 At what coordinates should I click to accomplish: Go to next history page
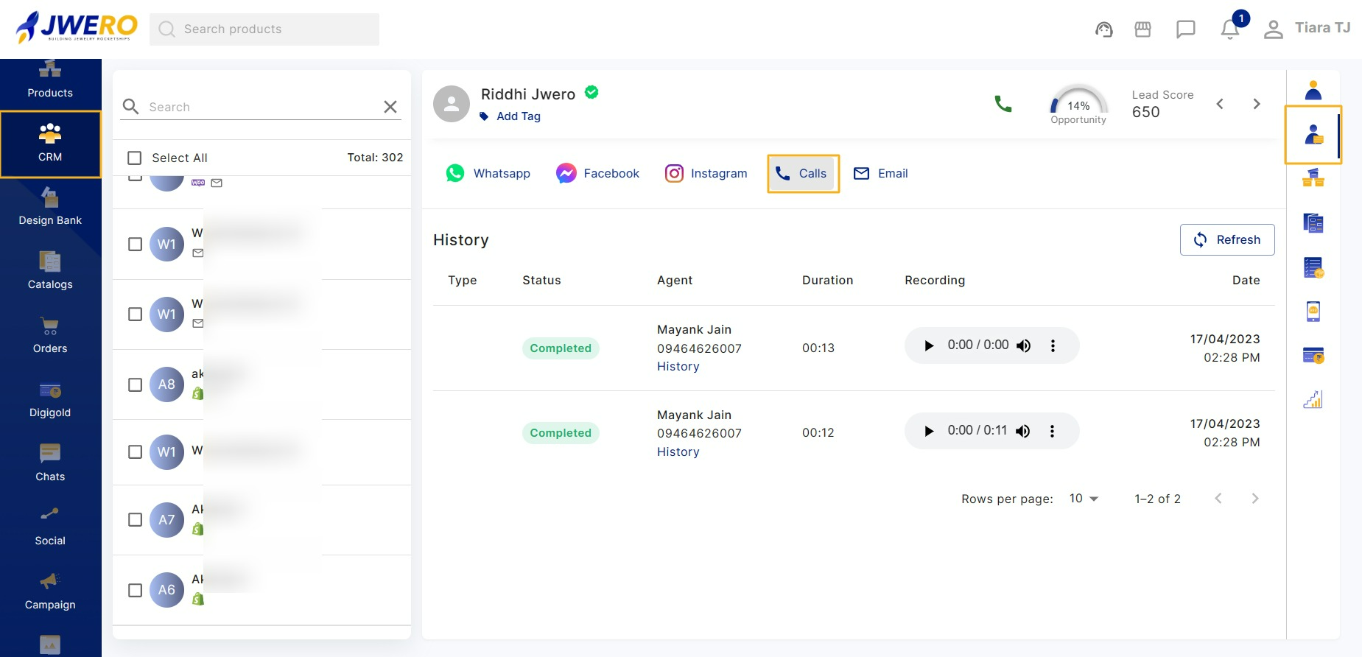pos(1255,499)
